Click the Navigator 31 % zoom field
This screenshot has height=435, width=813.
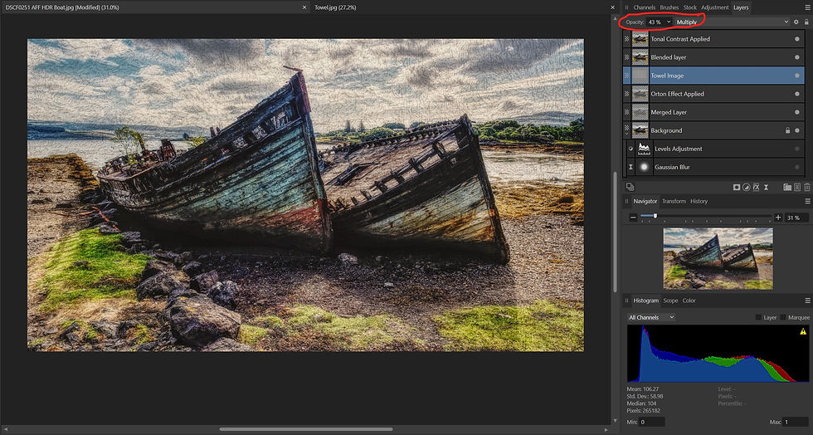pos(796,217)
